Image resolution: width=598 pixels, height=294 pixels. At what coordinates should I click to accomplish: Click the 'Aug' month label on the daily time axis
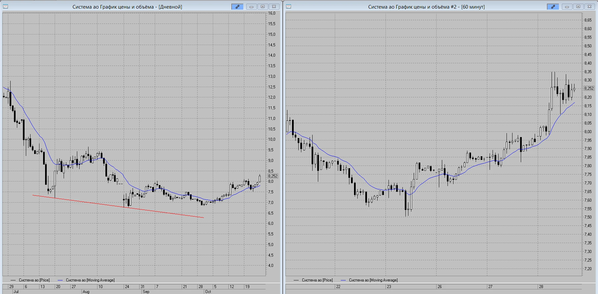coord(86,292)
